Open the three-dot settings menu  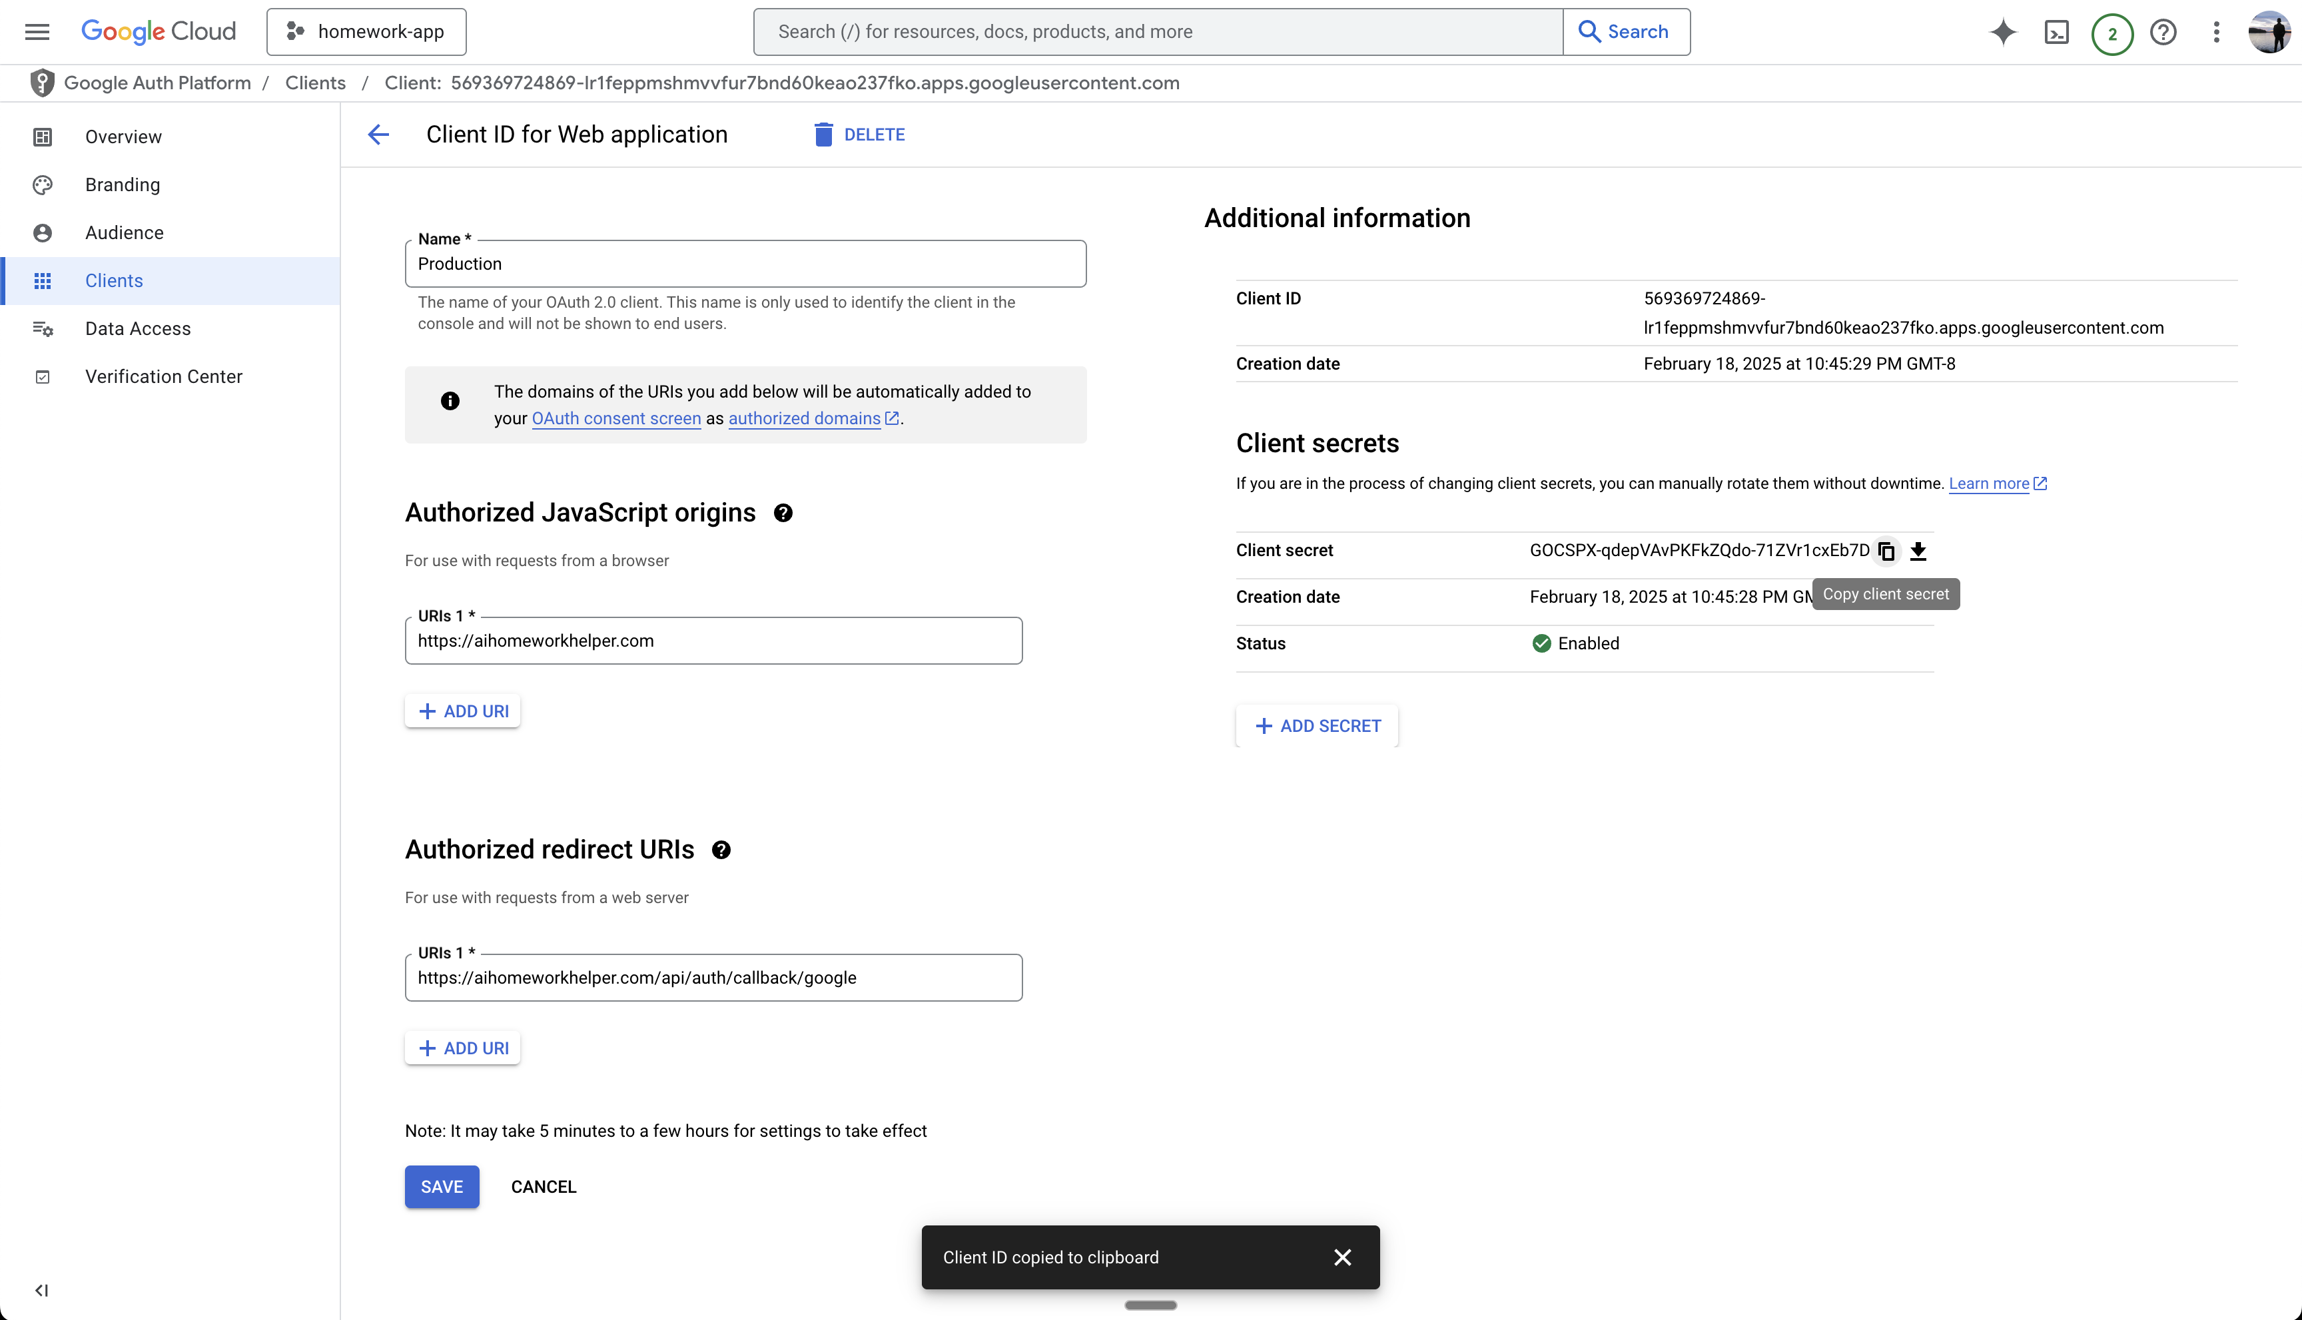coord(2216,33)
